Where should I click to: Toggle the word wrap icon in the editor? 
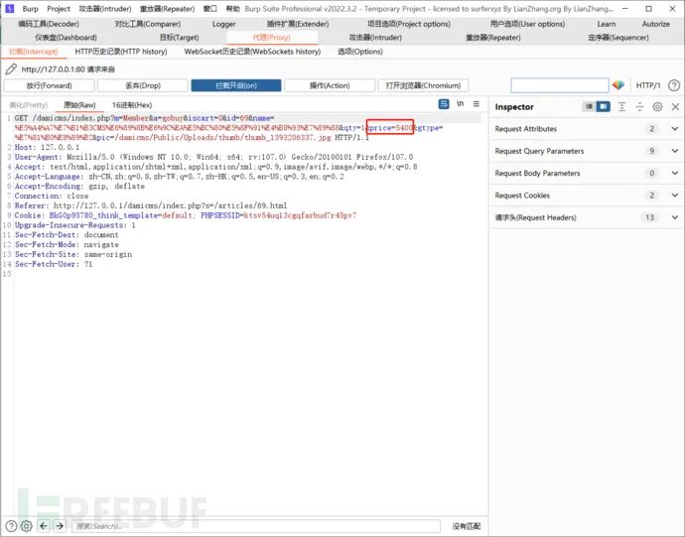tap(444, 104)
